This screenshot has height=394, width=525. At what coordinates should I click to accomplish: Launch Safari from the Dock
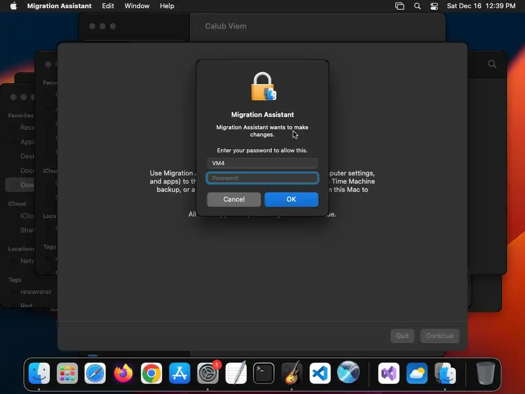[x=95, y=373]
